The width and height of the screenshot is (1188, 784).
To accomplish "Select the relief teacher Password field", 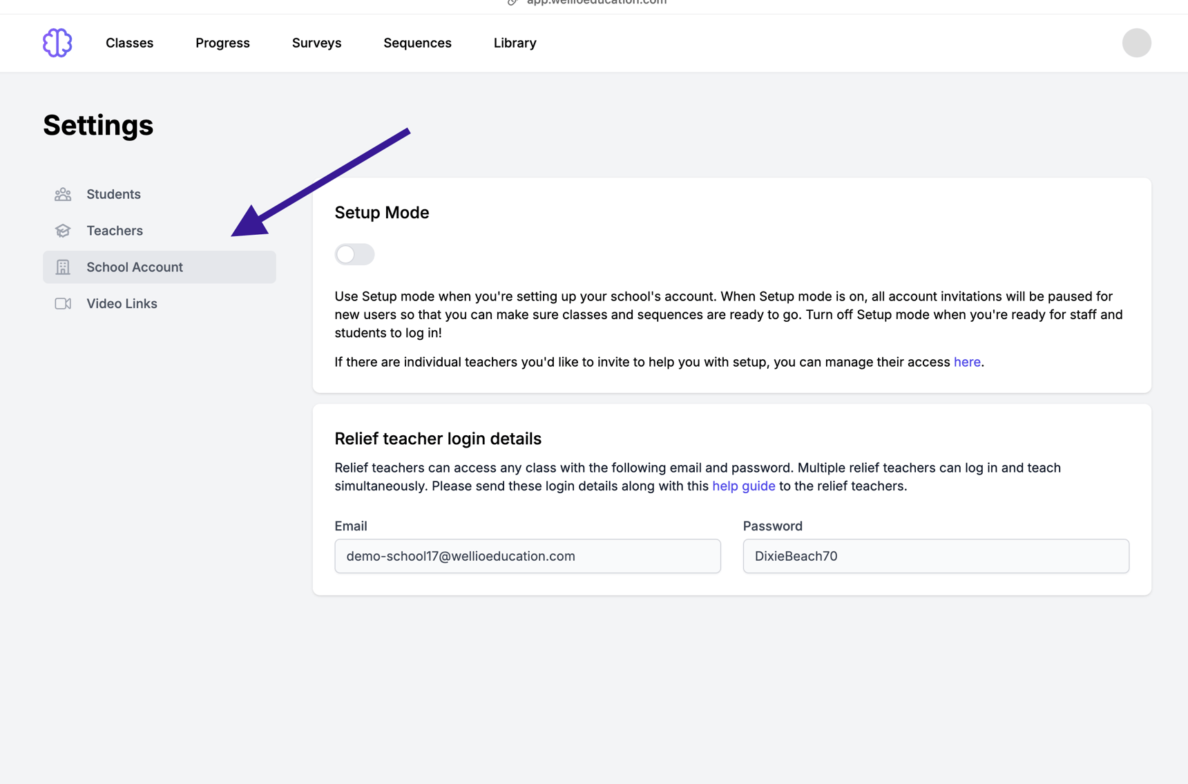I will point(935,556).
